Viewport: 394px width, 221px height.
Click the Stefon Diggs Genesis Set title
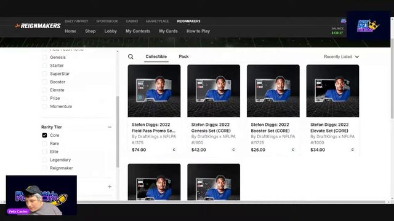[211, 128]
